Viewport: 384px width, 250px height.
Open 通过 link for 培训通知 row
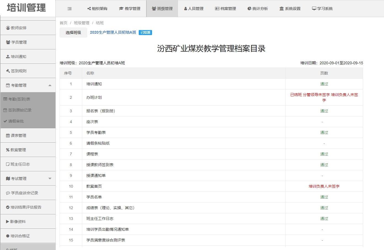click(x=324, y=84)
